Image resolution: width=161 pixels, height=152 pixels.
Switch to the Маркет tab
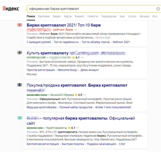click(x=80, y=17)
